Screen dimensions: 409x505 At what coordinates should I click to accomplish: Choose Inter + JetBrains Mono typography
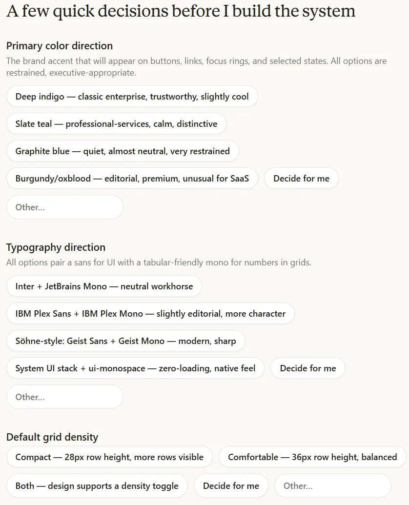coord(104,286)
